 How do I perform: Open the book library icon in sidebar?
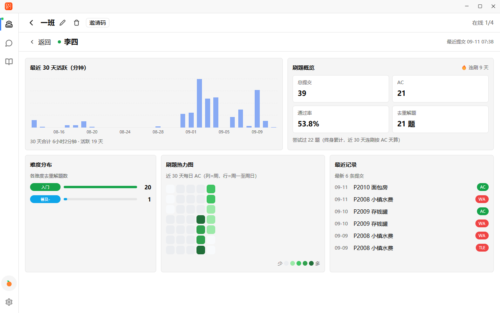point(9,62)
